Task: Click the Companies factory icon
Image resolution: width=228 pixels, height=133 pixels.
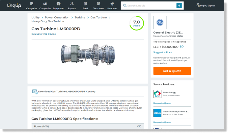Action: tap(45, 4)
